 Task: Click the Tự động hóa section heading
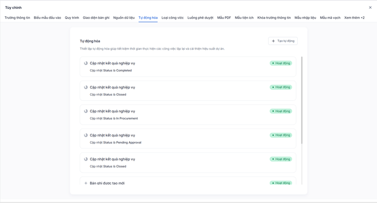(x=90, y=41)
